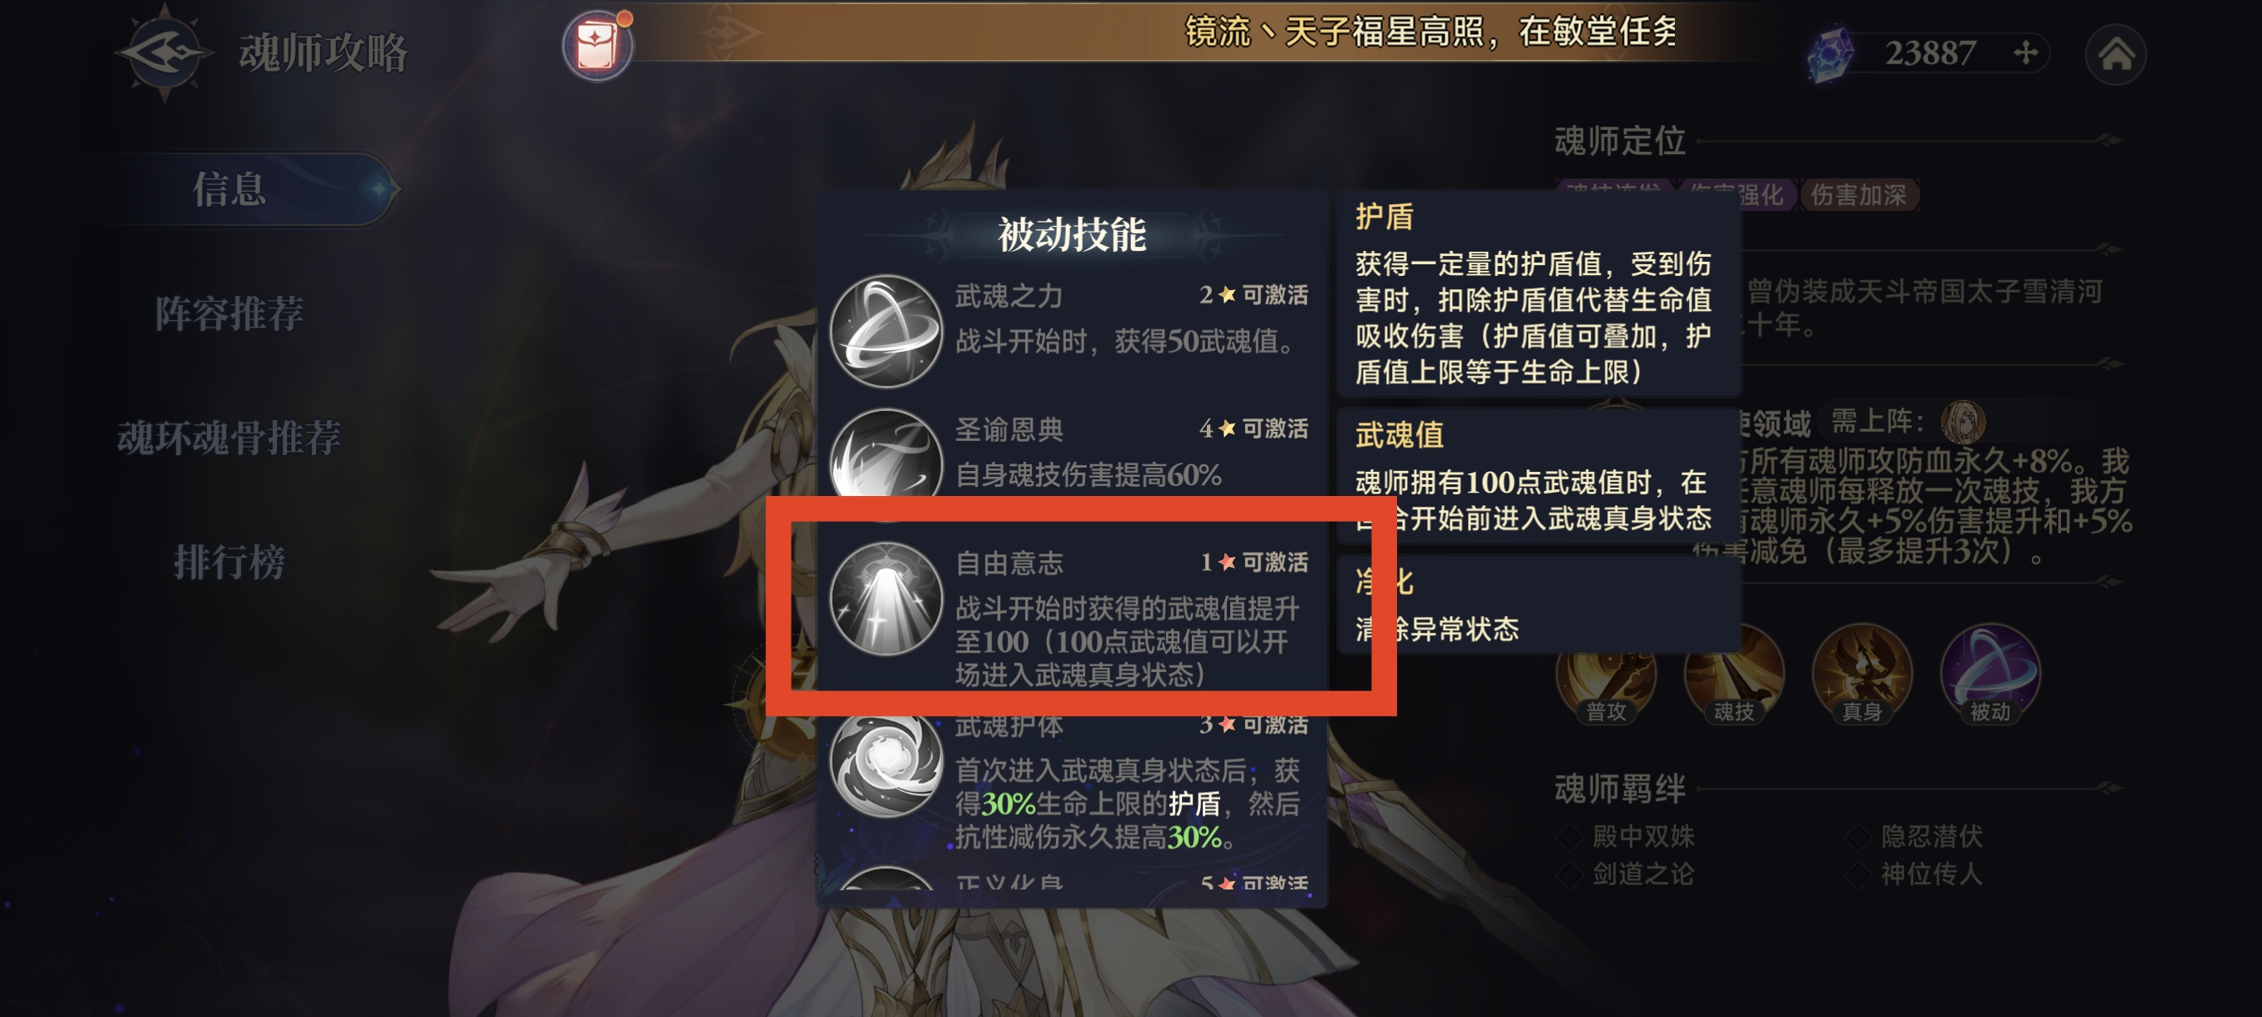The height and width of the screenshot is (1017, 2262).
Task: Tap the plus icon beside 23887
Action: coord(2026,53)
